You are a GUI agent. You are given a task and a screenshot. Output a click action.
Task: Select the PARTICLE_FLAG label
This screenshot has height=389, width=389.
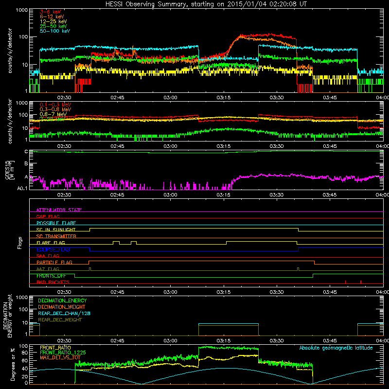(x=54, y=263)
